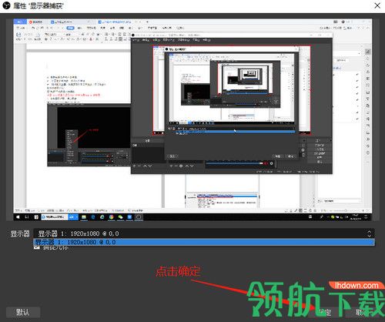Click blue Internet Explorer icon in previewed taskbar
This screenshot has width=385, height=322.
(93, 217)
